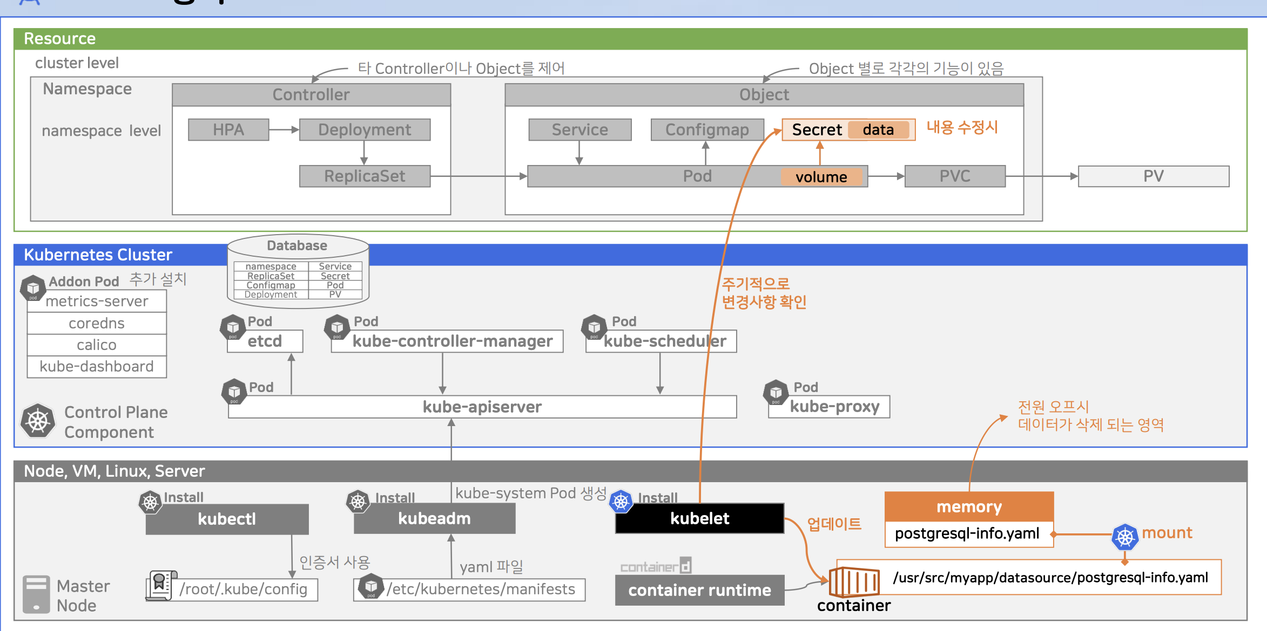
Task: Select the Secret data orange label
Action: click(878, 130)
